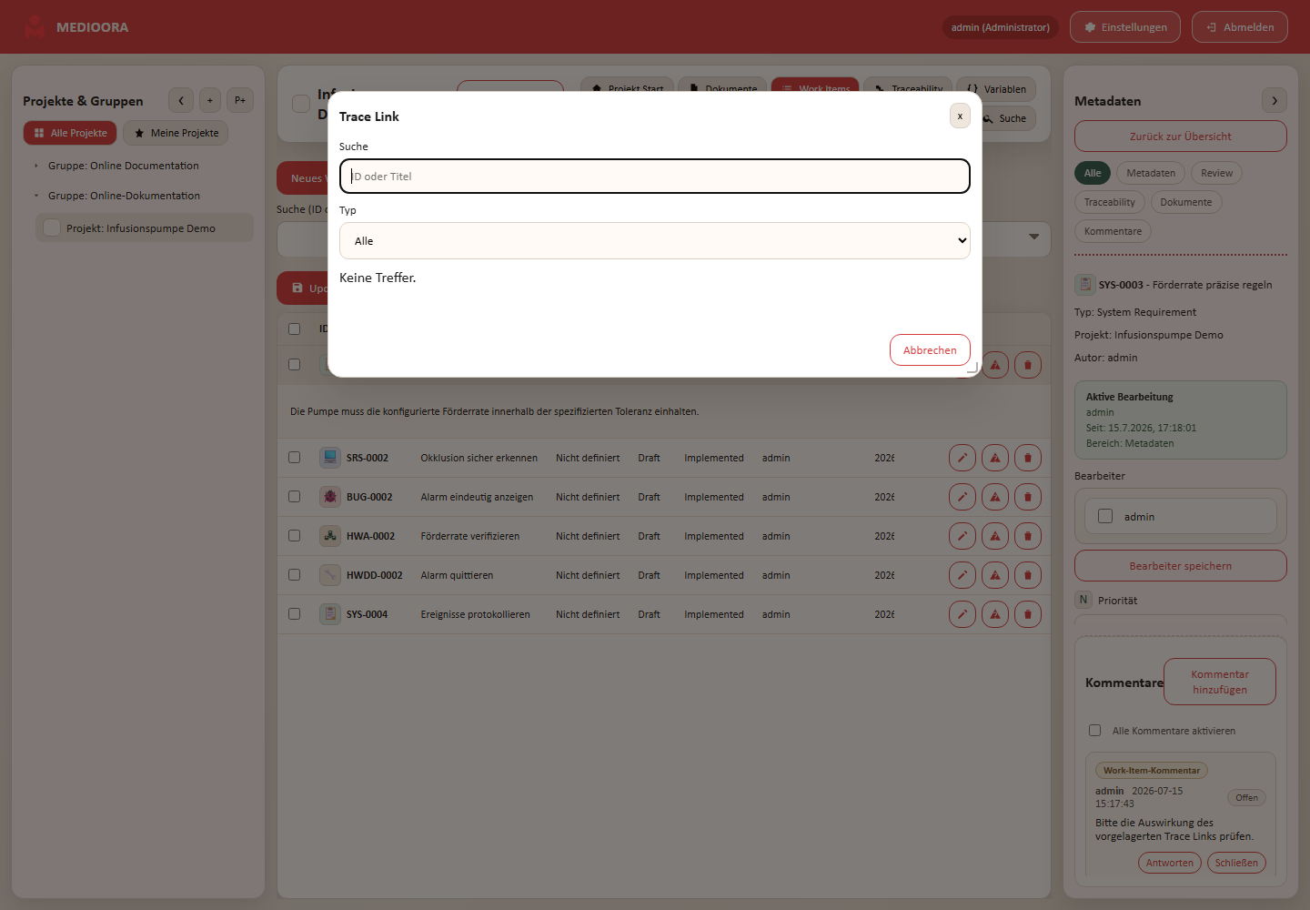Open the Variablen tab
Viewport: 1310px width, 910px height.
point(996,89)
